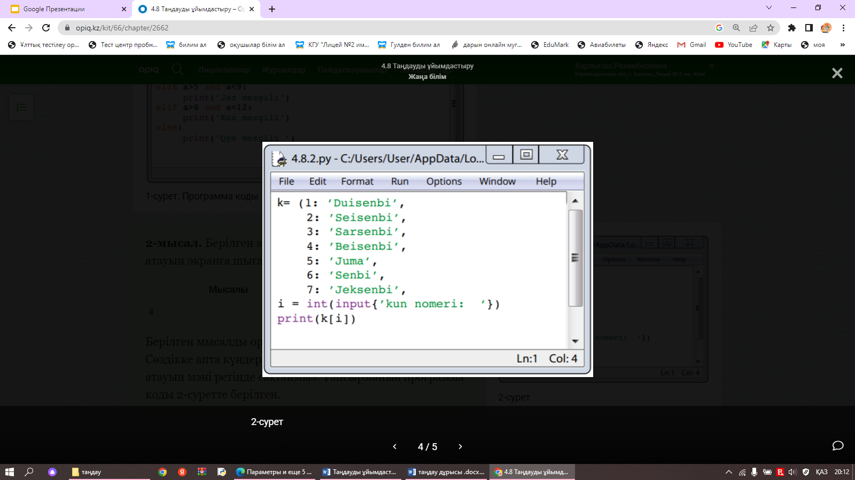This screenshot has height=480, width=855.
Task: Open the Windows Security tray icon
Action: 805,472
